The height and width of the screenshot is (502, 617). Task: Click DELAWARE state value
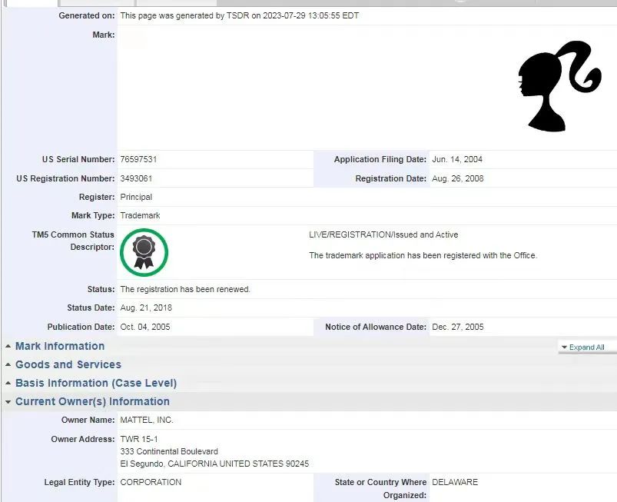(x=455, y=482)
